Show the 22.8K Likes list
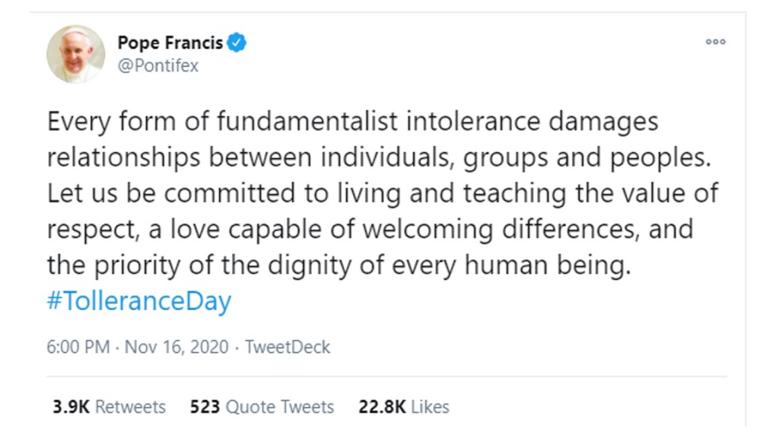 [x=403, y=407]
